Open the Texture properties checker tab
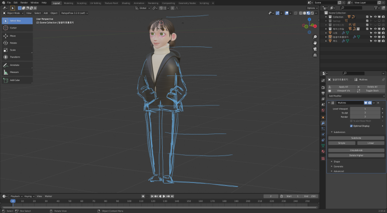 [x=323, y=158]
